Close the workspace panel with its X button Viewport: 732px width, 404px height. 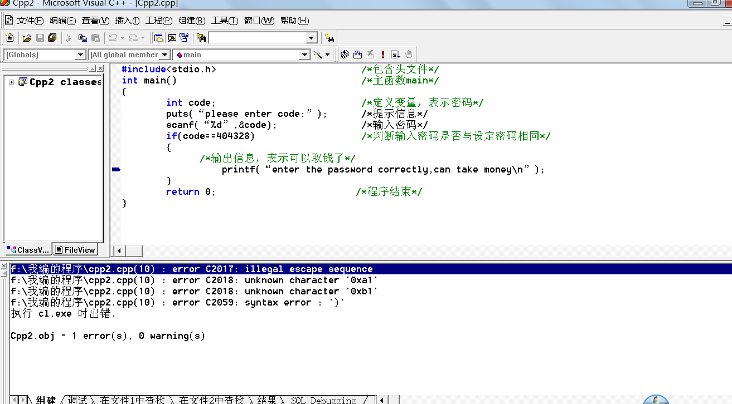[100, 68]
